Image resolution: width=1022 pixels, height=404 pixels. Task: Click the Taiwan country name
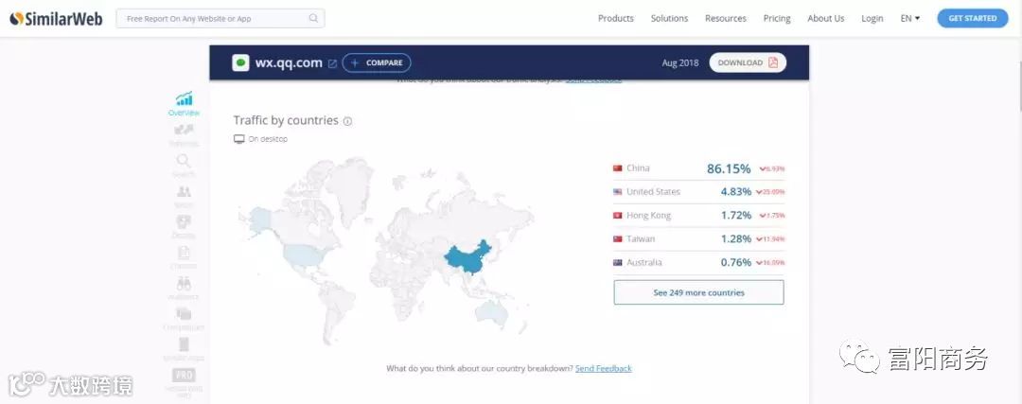pyautogui.click(x=641, y=238)
